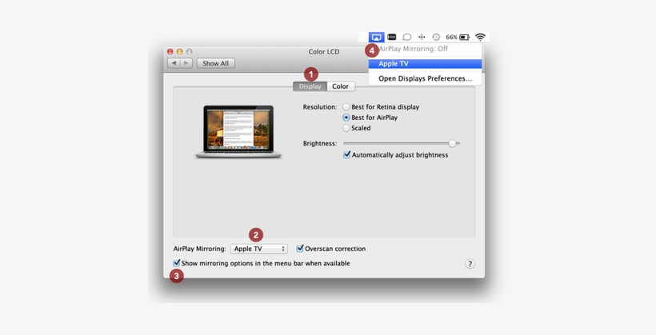This screenshot has width=656, height=335.
Task: Click the Brightness slider handle
Action: coord(452,143)
